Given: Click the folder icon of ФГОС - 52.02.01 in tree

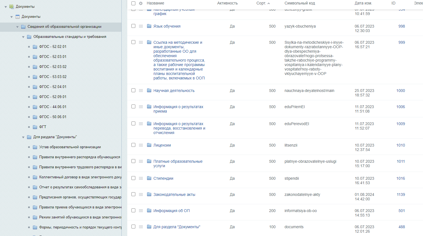Looking at the screenshot, I should pyautogui.click(x=35, y=47).
